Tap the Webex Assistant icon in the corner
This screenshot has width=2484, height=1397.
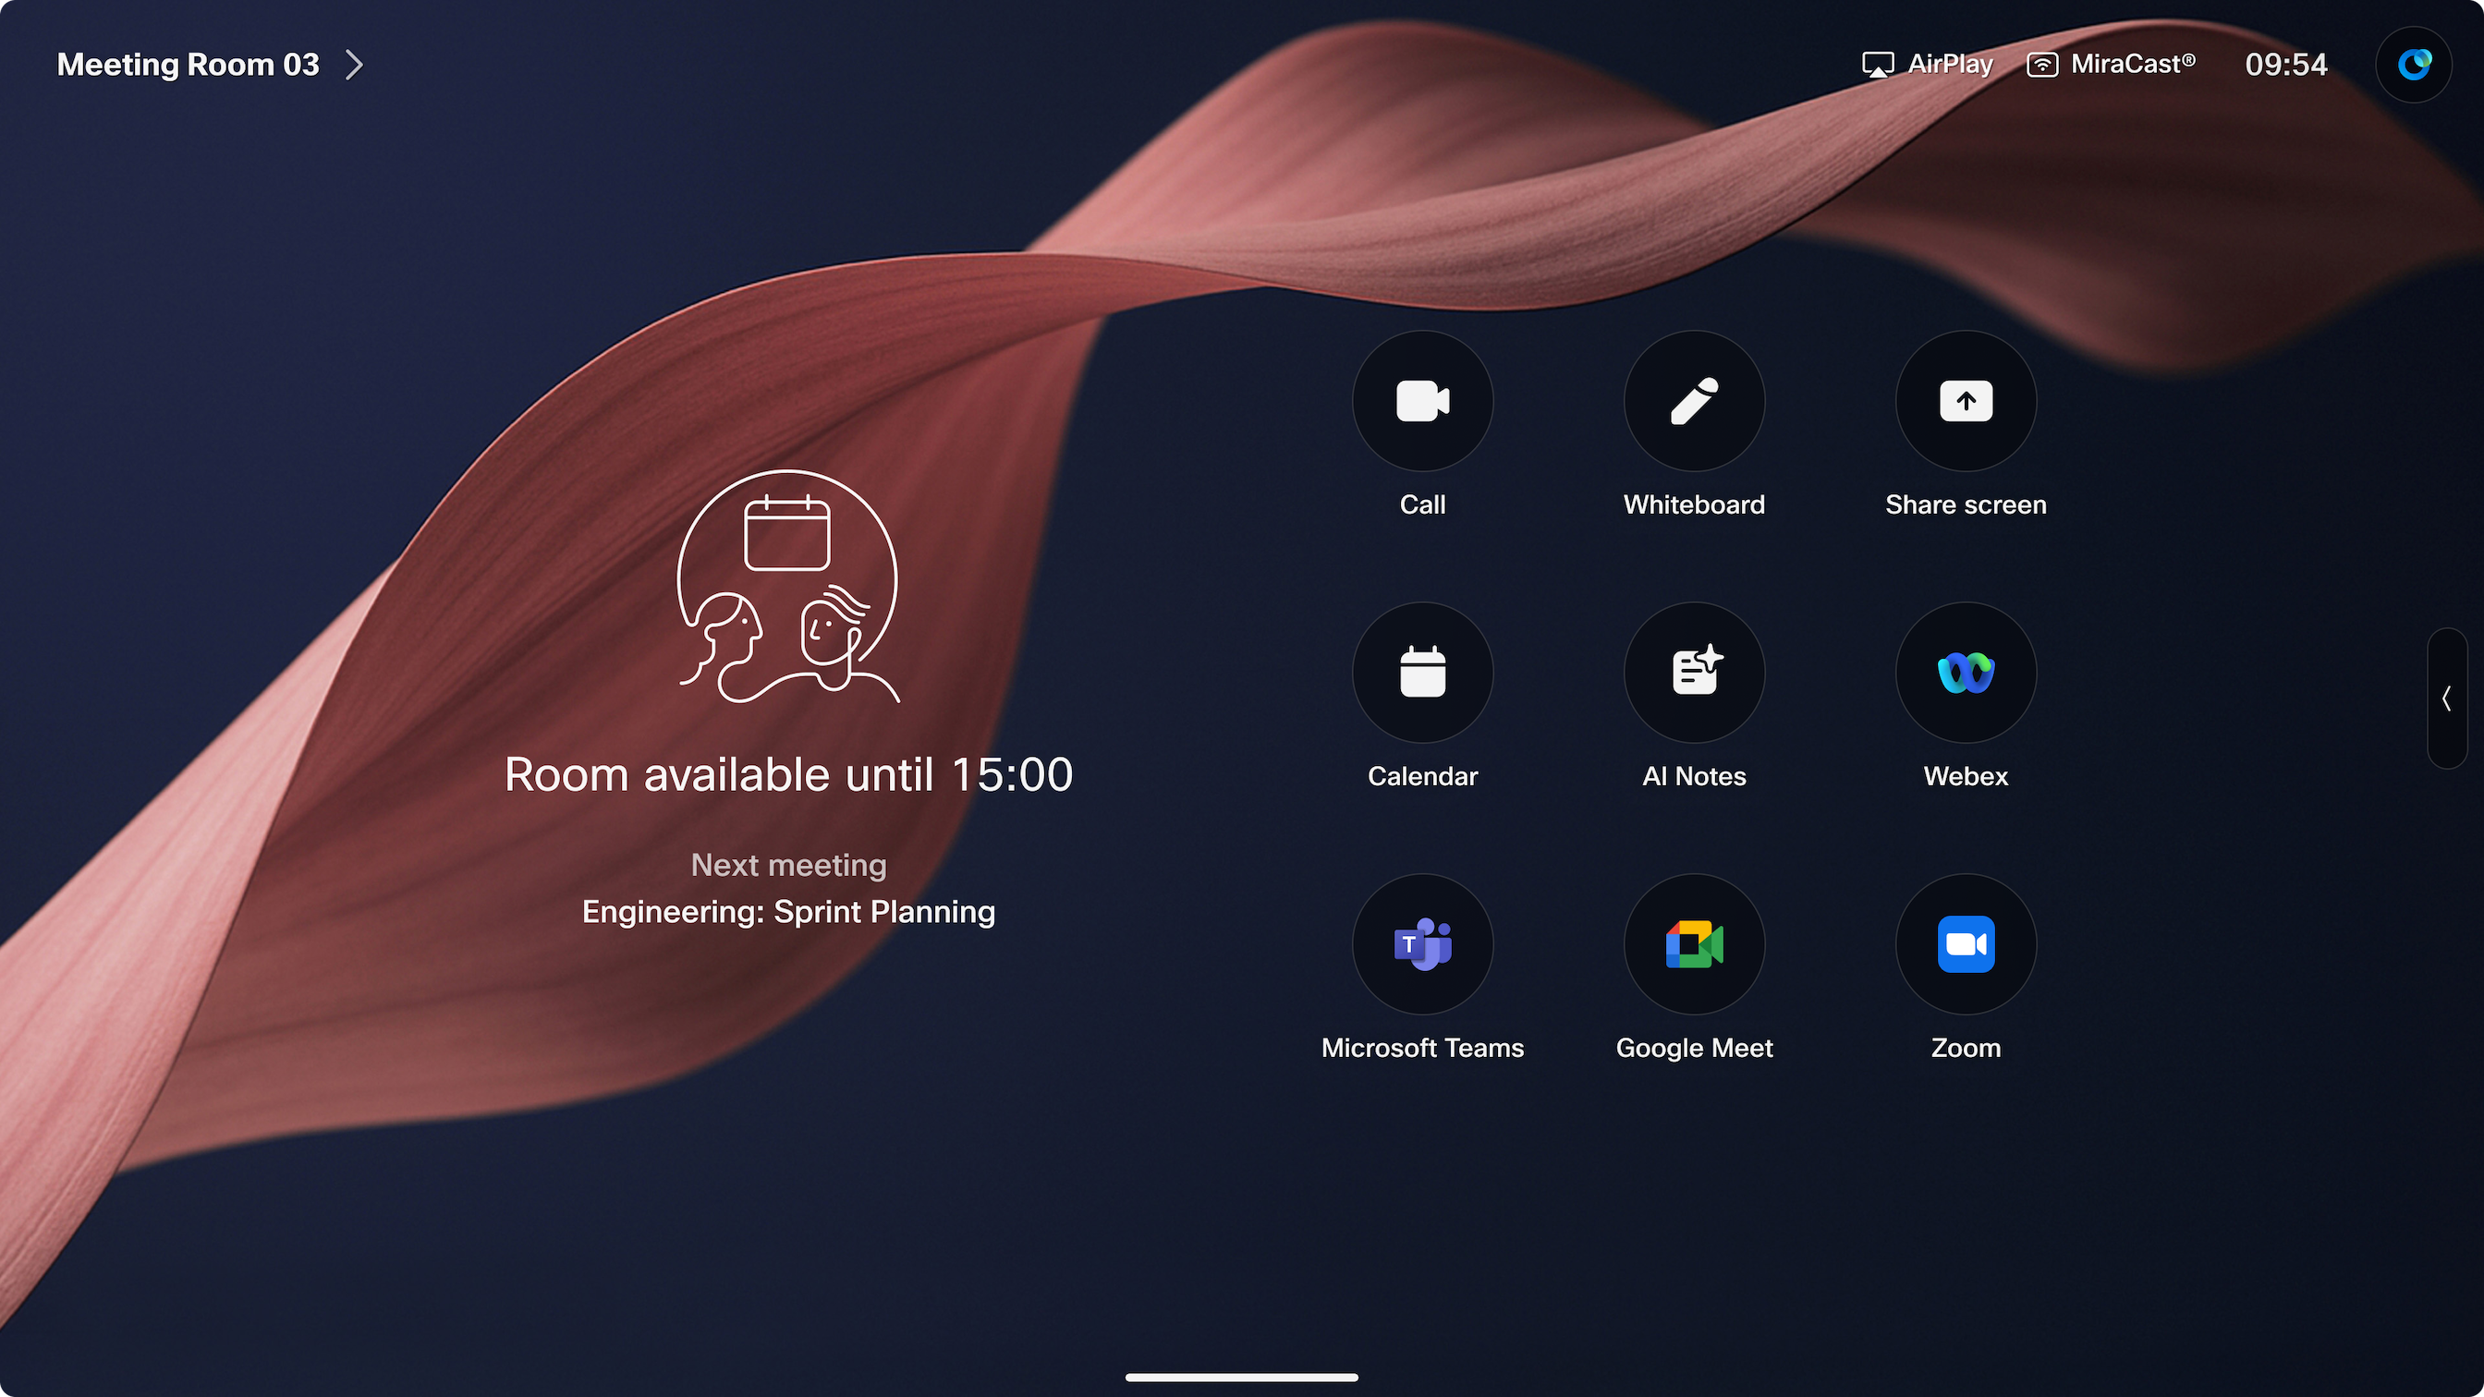tap(2414, 65)
